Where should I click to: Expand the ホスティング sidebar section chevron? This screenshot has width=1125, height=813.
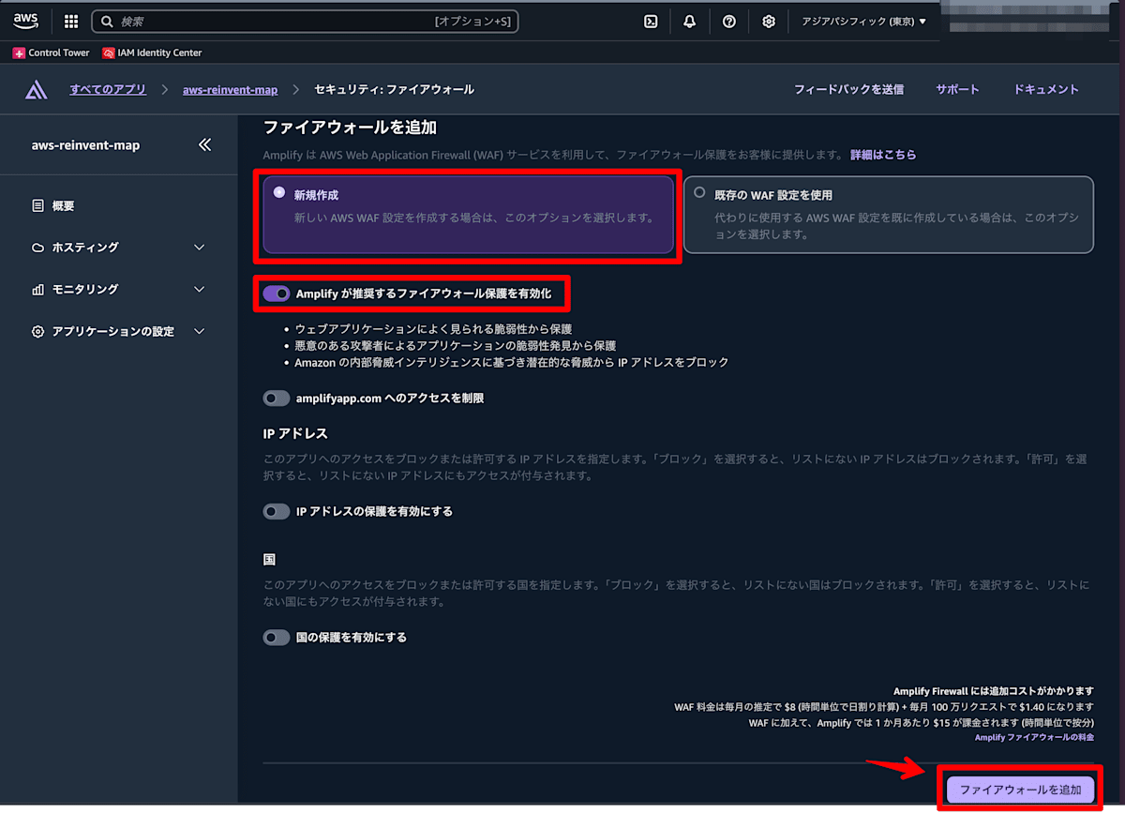pyautogui.click(x=199, y=248)
